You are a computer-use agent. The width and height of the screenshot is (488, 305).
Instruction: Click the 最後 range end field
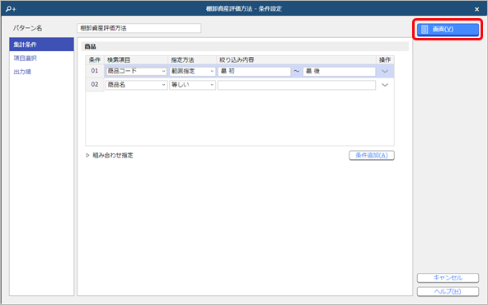click(339, 71)
